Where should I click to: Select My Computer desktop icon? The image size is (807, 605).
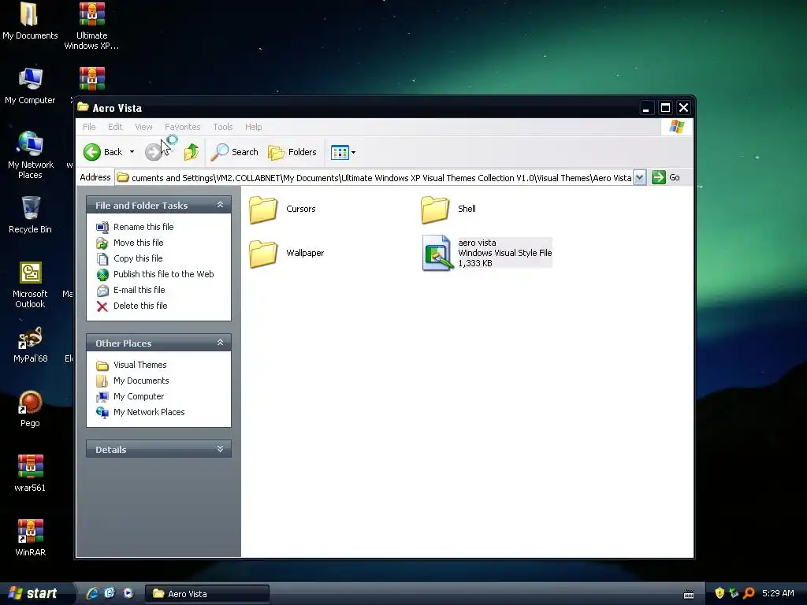(x=30, y=86)
